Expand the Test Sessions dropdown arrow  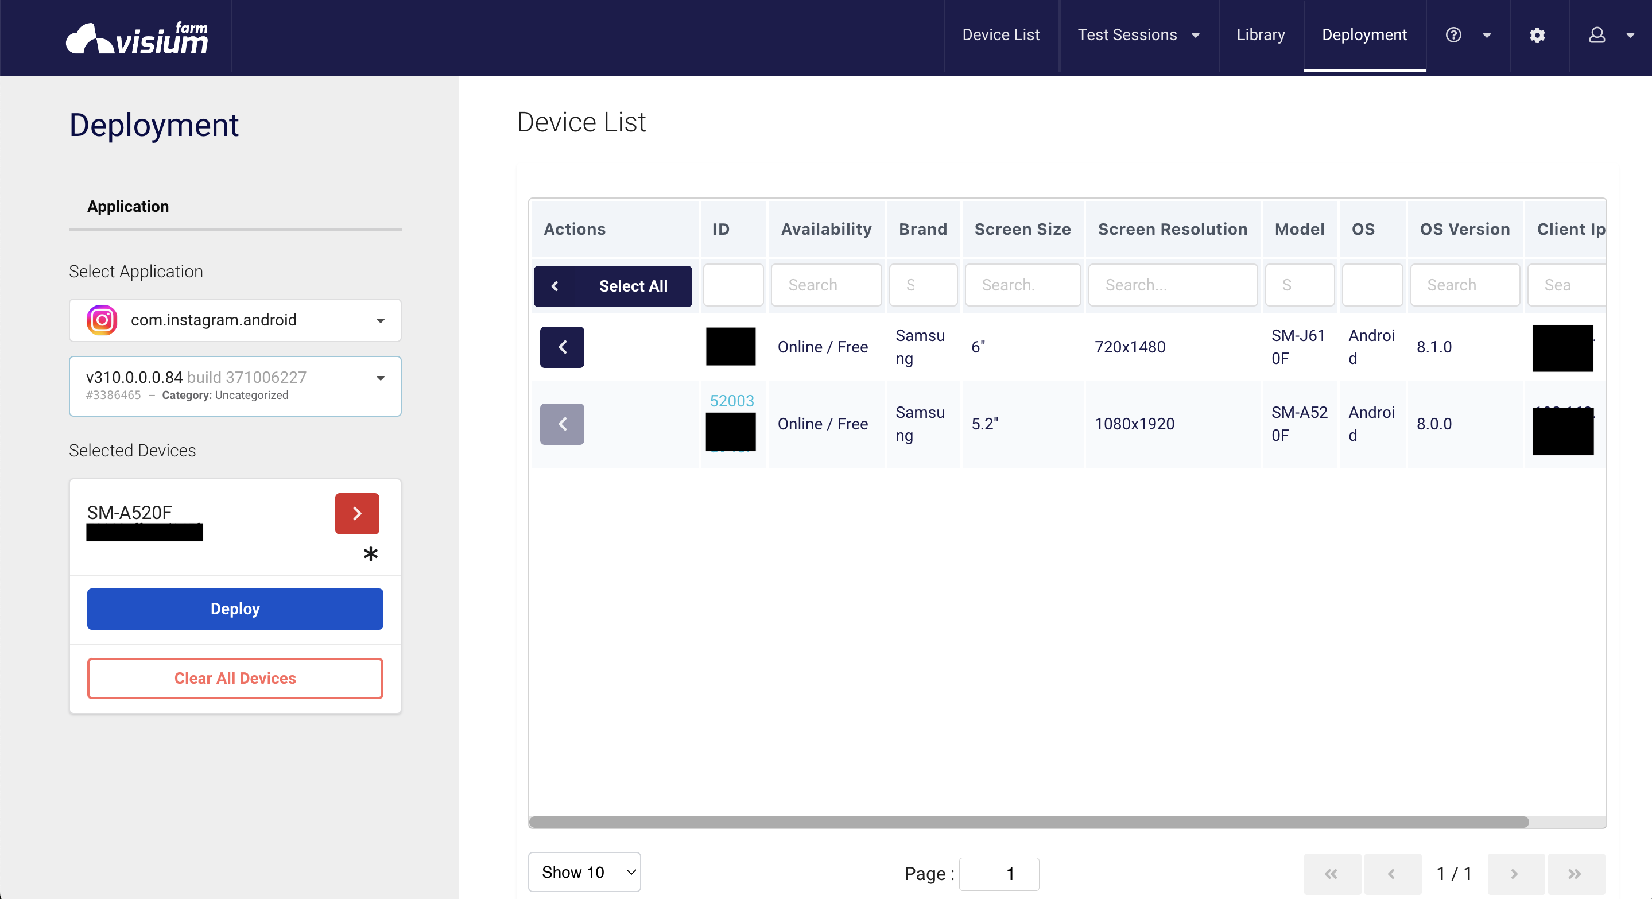pyautogui.click(x=1196, y=35)
